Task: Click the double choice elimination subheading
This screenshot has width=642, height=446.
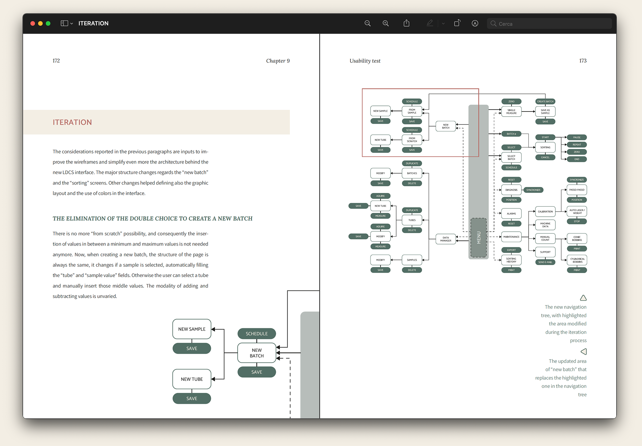Action: 152,218
